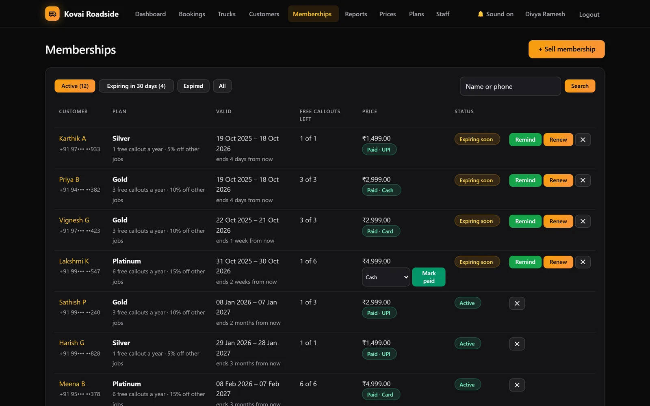Open the Reports page

click(356, 14)
